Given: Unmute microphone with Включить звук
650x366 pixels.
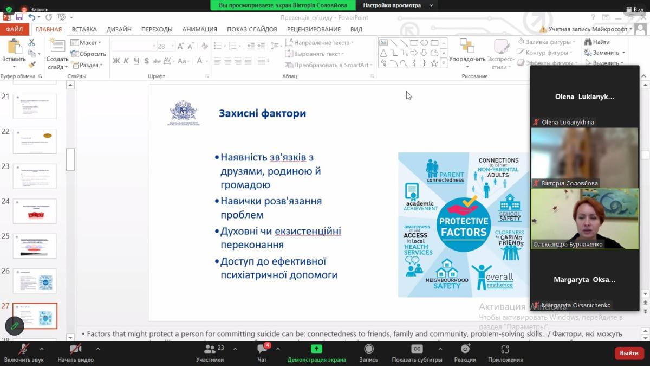Looking at the screenshot, I should (24, 349).
